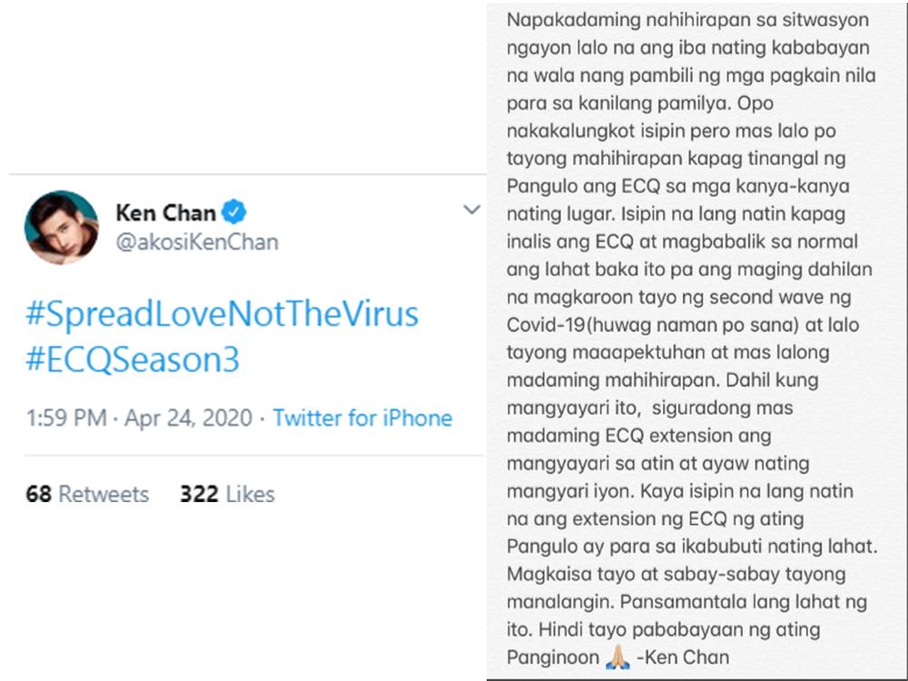Expand the tweet options chevron
Viewport: 908px width, 681px height.
471,211
